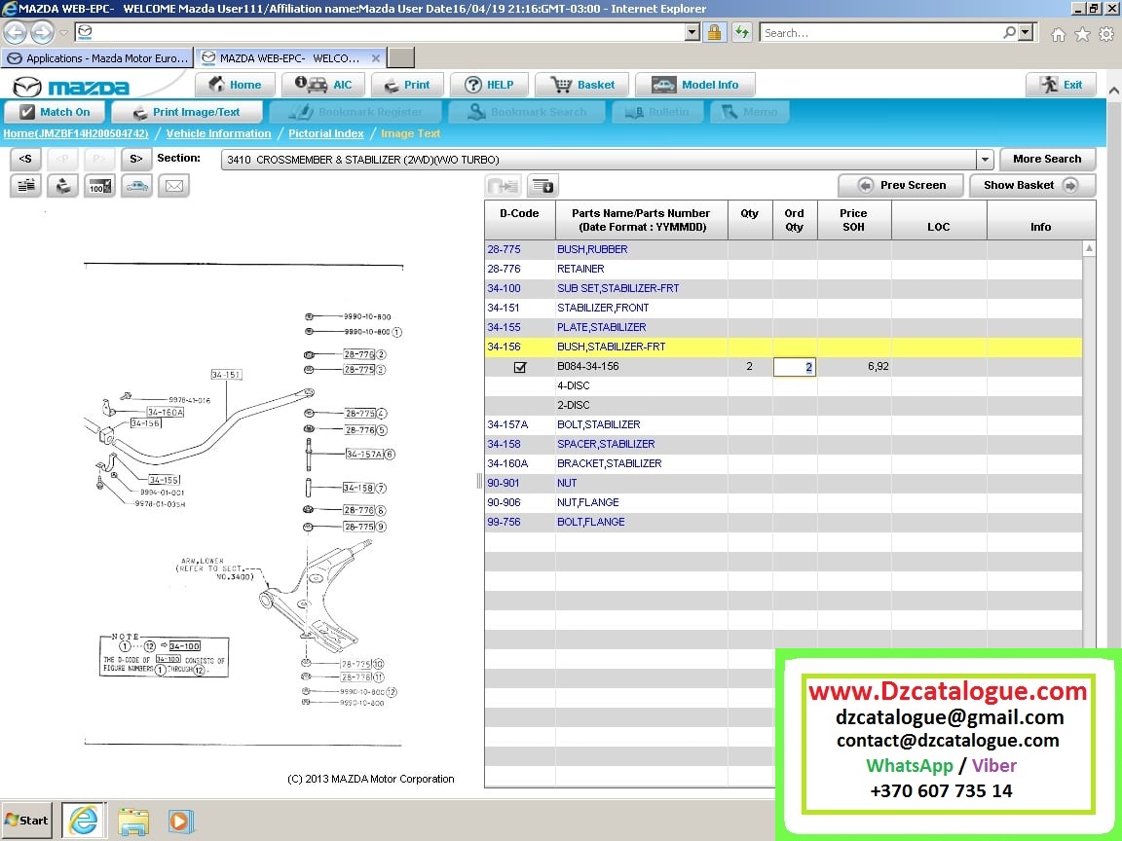1122x841 pixels.
Task: Select STABILIZER,FRONT part name
Action: pos(603,308)
